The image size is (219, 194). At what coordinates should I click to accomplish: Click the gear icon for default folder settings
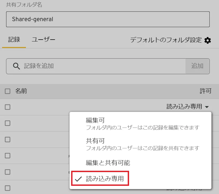click(208, 40)
